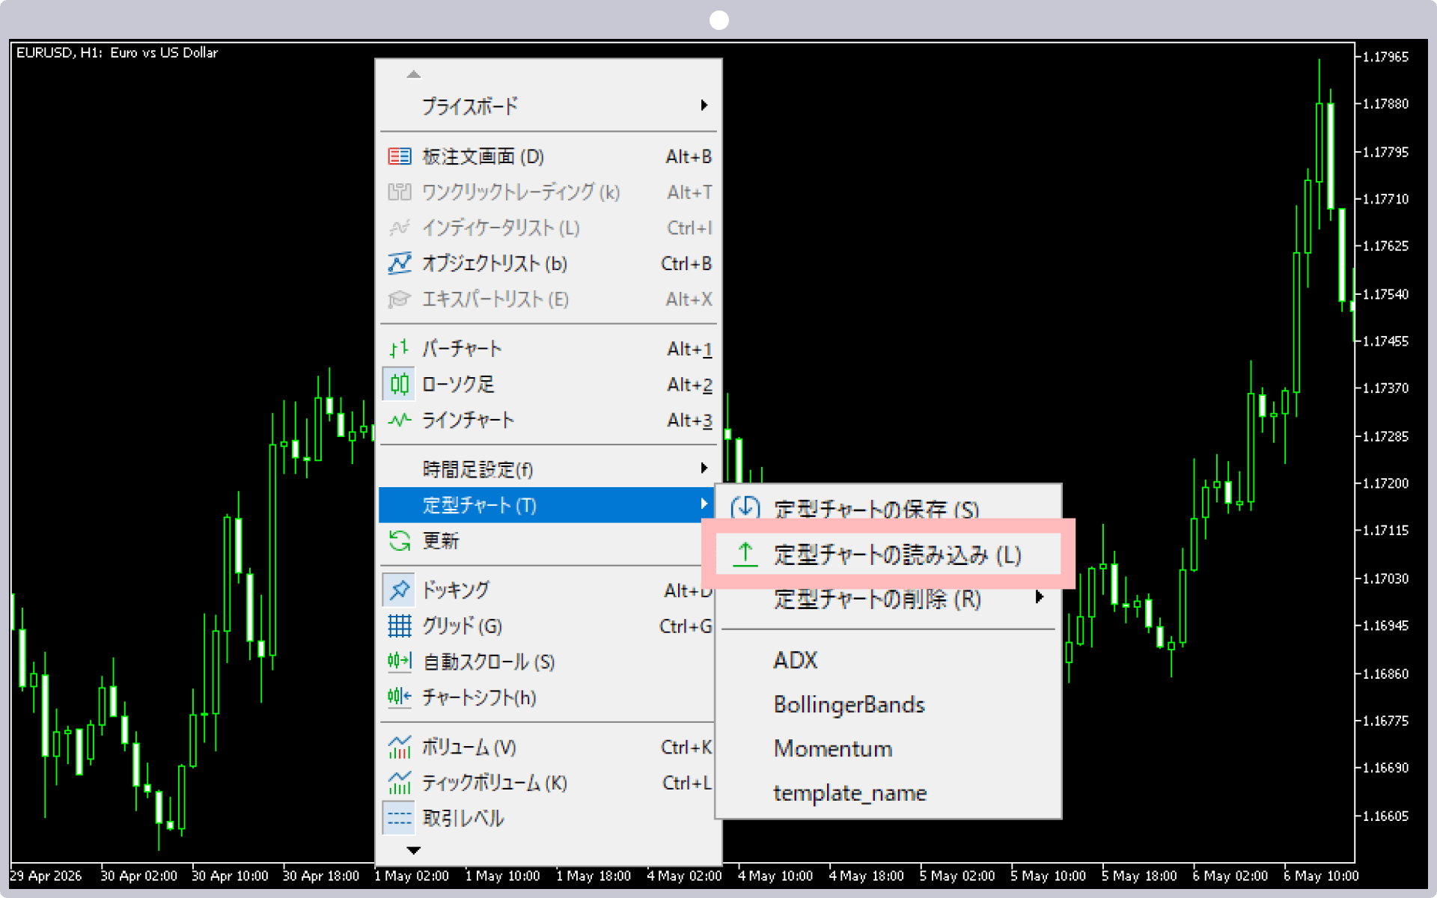Image resolution: width=1437 pixels, height=898 pixels.
Task: Click price label 1.17200 on scale
Action: 1385,483
